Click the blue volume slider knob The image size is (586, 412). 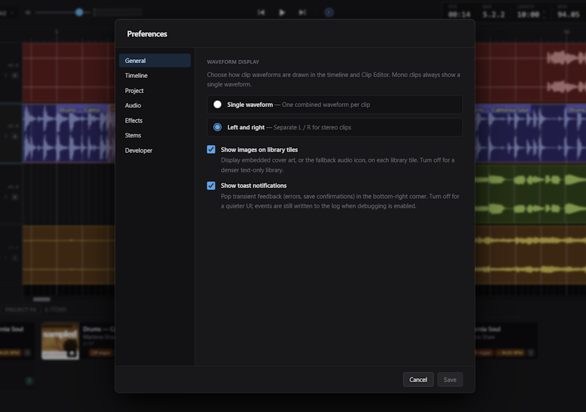[x=79, y=13]
